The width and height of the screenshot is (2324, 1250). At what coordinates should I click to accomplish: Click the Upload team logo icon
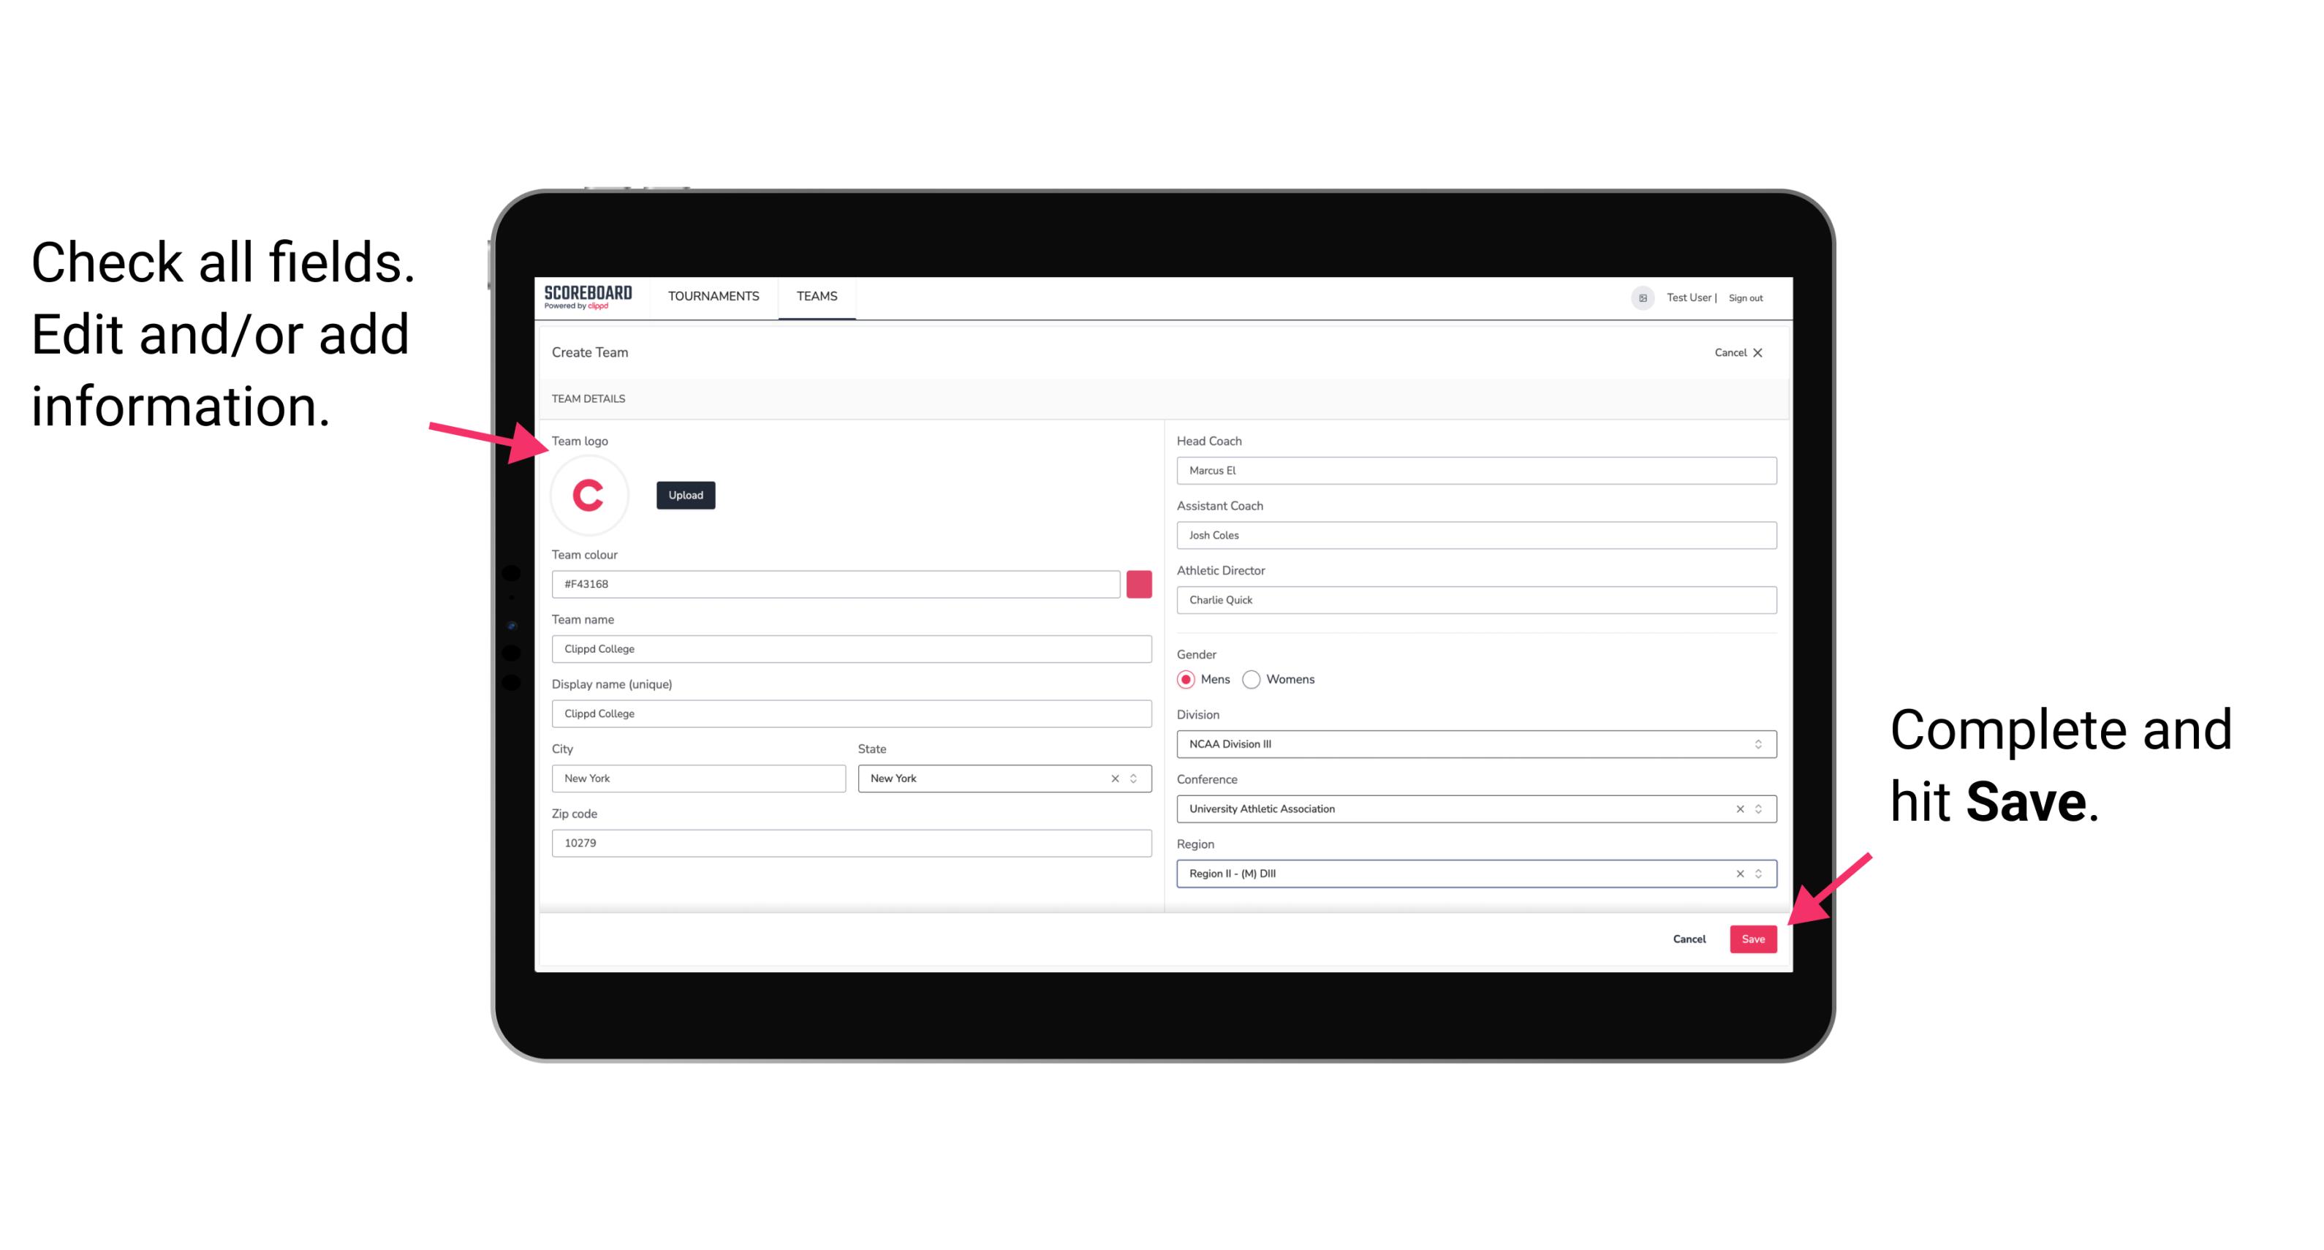pyautogui.click(x=684, y=494)
